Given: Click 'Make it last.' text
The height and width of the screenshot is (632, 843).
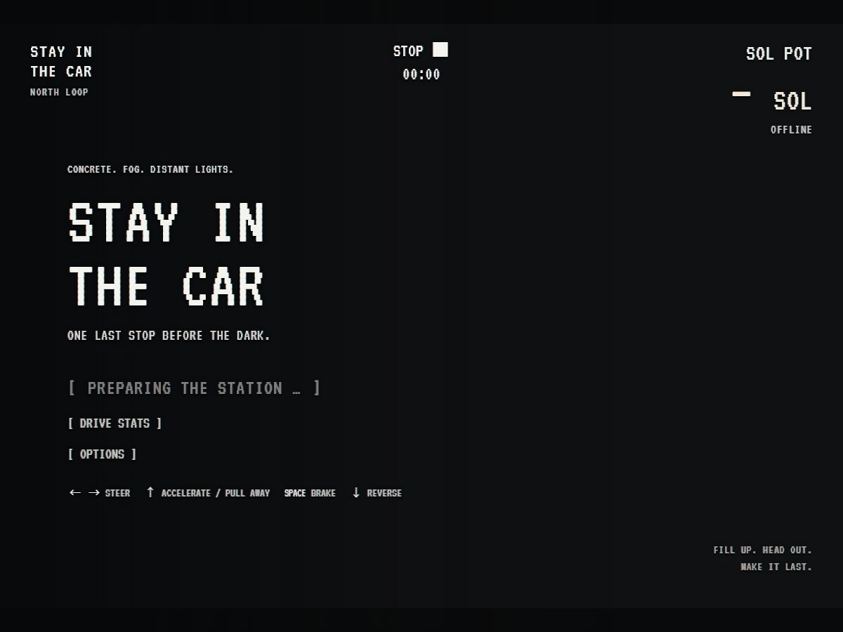Looking at the screenshot, I should (x=776, y=567).
